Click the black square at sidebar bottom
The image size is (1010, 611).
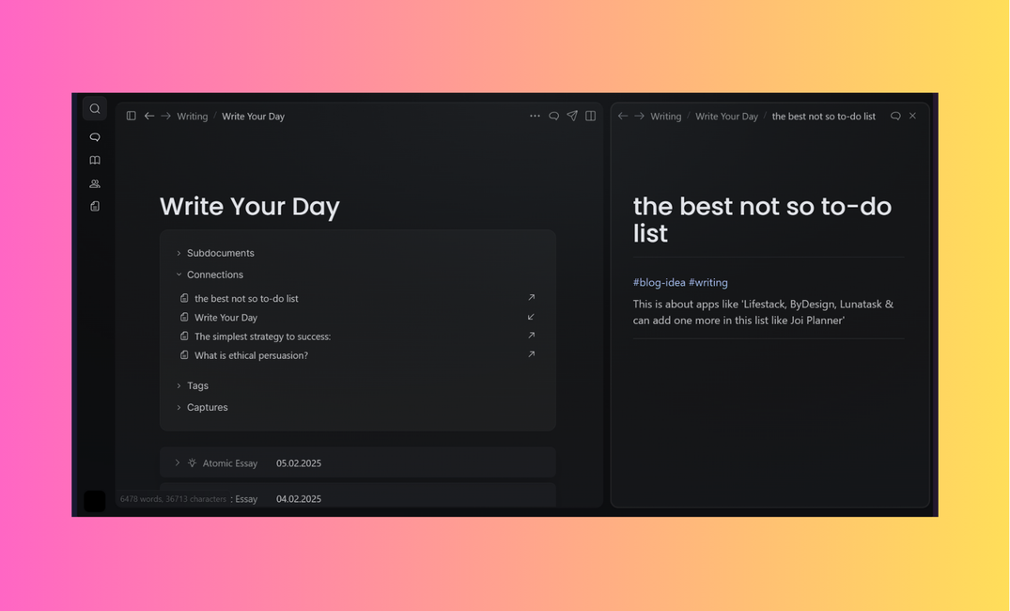(x=95, y=501)
